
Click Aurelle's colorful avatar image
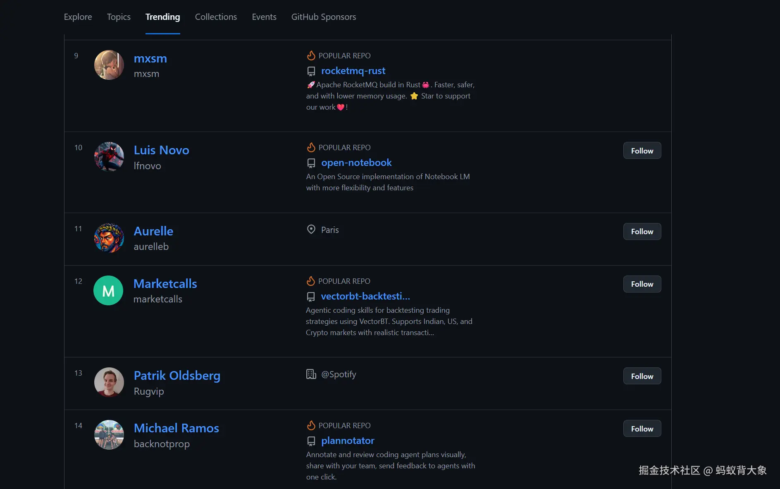click(x=109, y=238)
